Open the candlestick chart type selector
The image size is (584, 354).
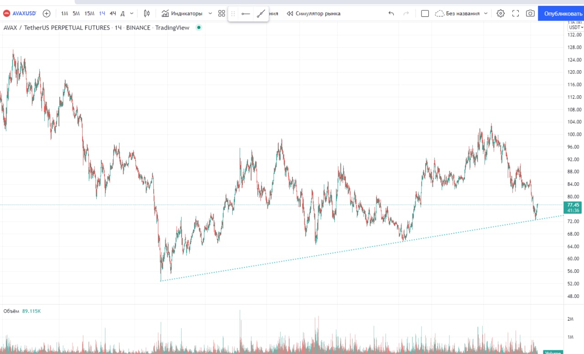pyautogui.click(x=146, y=13)
